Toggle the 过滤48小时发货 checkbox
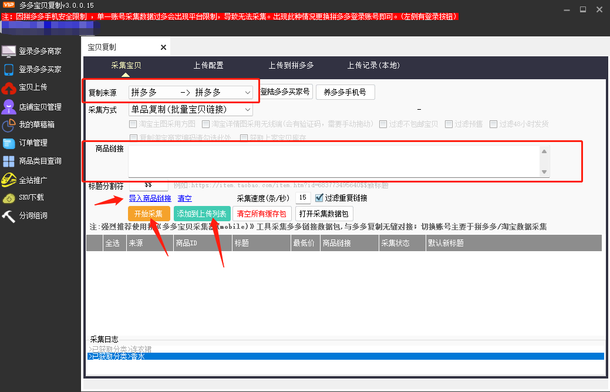610x392 pixels. coord(493,124)
